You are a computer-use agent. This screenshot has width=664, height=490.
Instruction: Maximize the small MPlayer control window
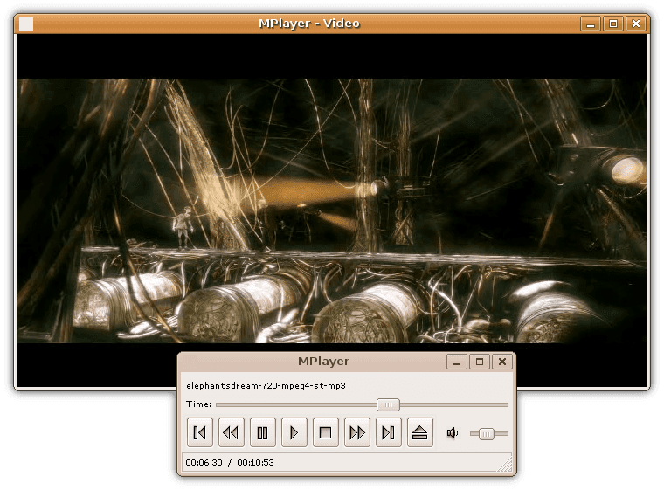[480, 362]
